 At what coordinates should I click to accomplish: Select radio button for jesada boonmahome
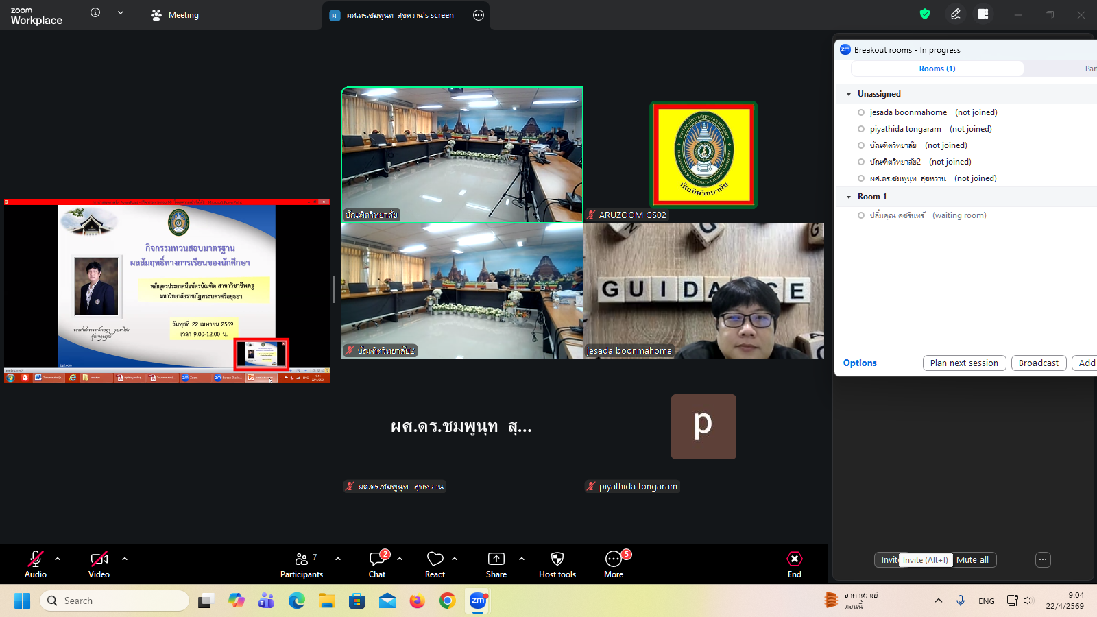pos(861,112)
